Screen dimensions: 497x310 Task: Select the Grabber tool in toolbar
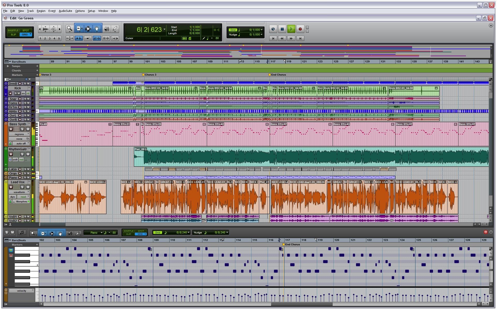pyautogui.click(x=97, y=29)
